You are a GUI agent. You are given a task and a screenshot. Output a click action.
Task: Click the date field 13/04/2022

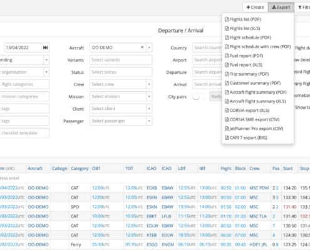point(23,47)
